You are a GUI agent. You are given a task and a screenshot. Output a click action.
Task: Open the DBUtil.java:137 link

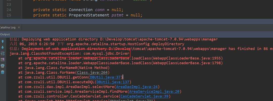coord(113,82)
